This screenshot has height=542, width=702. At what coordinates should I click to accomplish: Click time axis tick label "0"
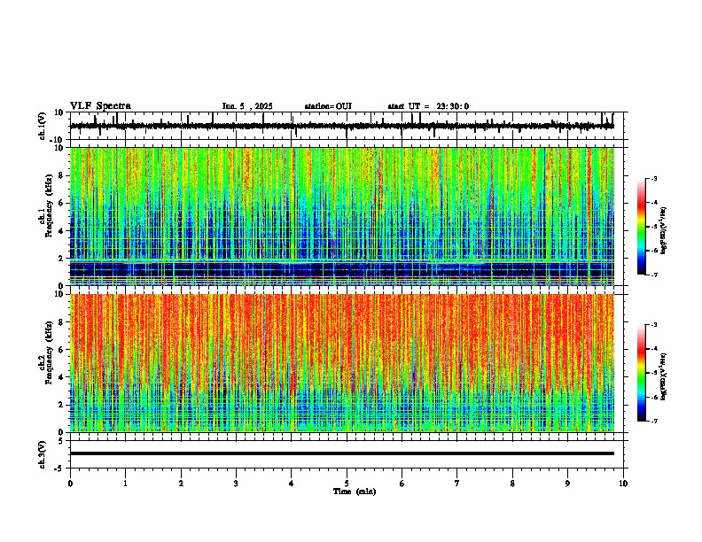[70, 484]
